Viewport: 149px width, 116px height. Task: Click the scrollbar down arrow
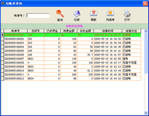(x=146, y=113)
